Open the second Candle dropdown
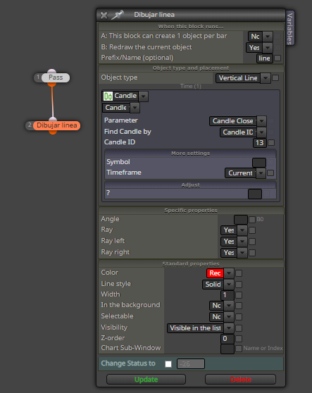Image resolution: width=312 pixels, height=393 pixels. pyautogui.click(x=121, y=108)
